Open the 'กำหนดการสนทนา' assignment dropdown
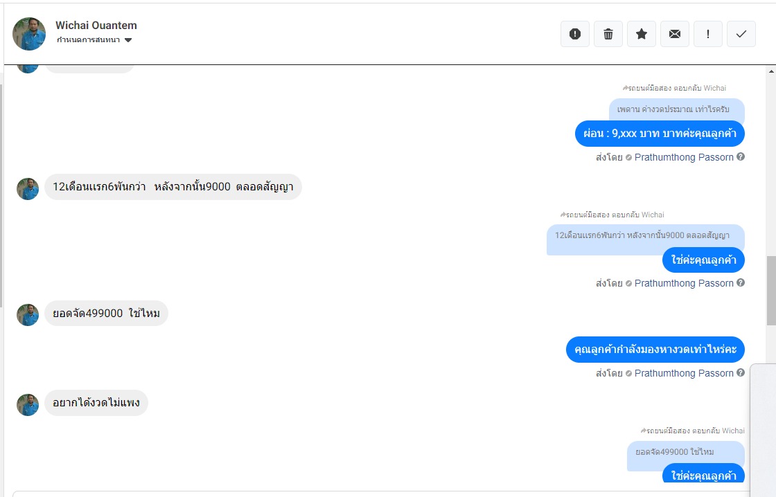This screenshot has height=497, width=776. pos(94,40)
